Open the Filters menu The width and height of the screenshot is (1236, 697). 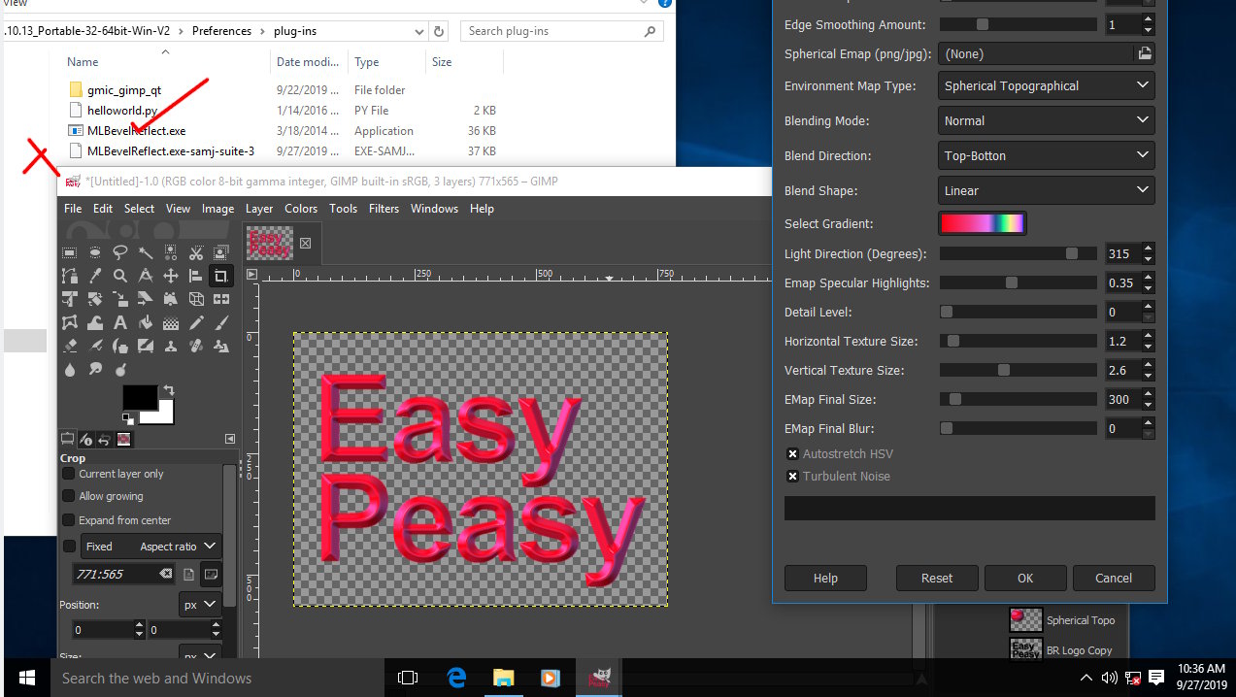(x=384, y=209)
